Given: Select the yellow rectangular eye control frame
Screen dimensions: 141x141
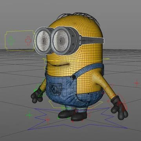Looking at the screenshot, I should tap(19, 40).
